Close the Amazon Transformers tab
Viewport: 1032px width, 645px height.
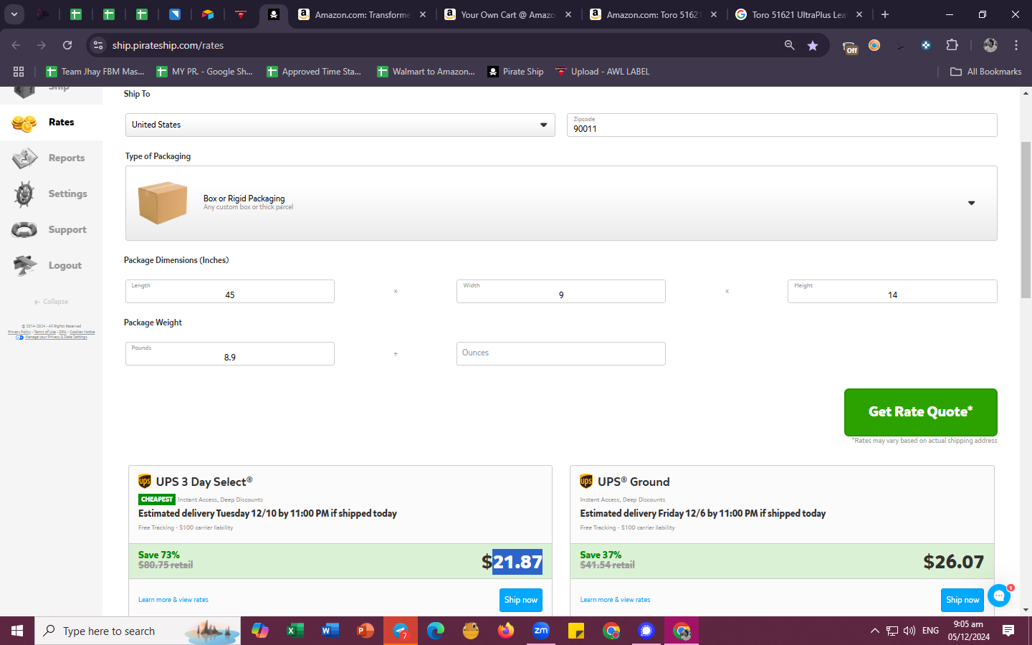coord(423,14)
